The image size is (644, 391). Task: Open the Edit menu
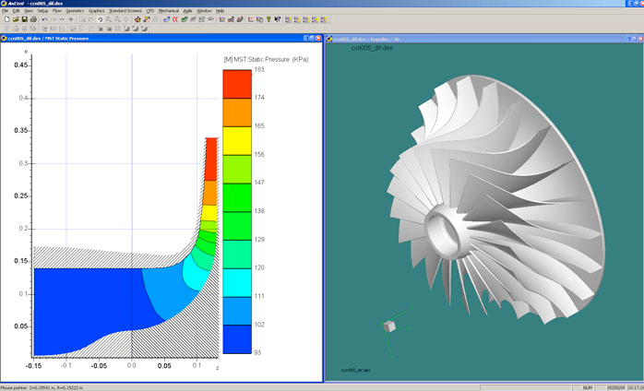point(16,11)
